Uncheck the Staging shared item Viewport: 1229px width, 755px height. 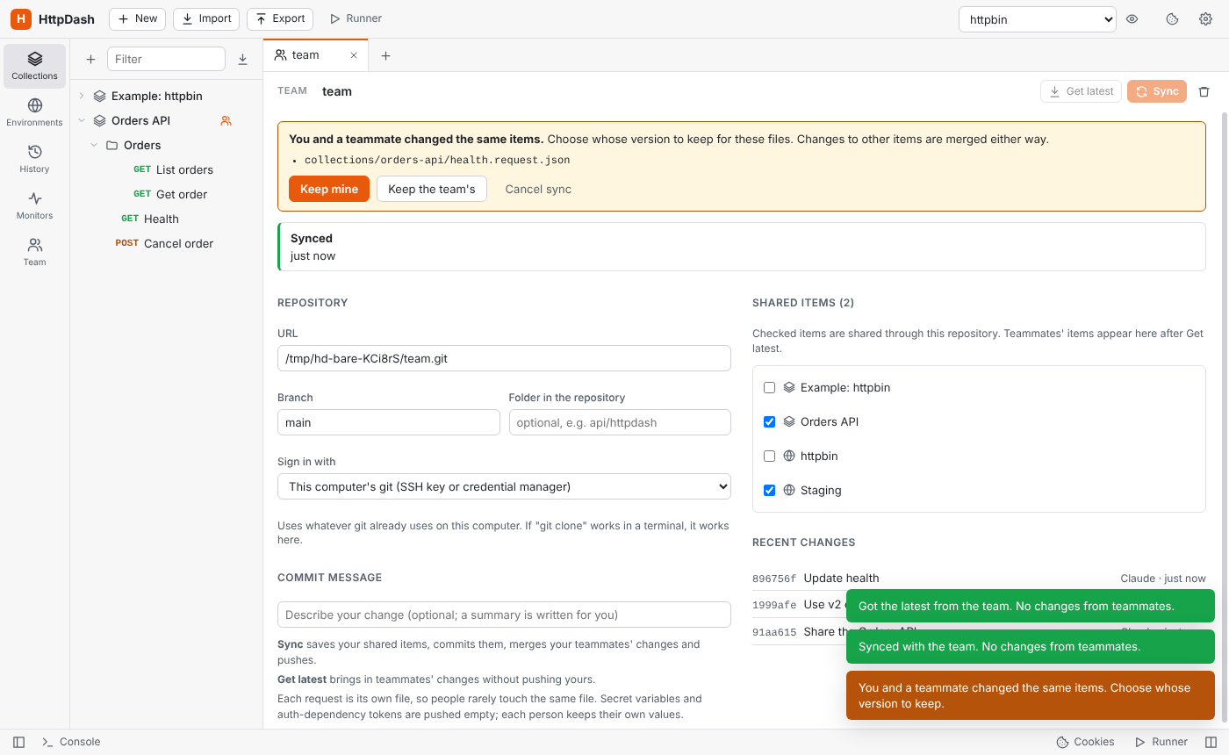pos(770,490)
